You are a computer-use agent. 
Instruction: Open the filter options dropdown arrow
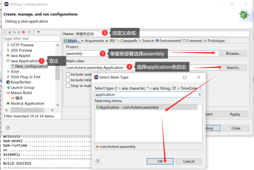(x=39, y=32)
